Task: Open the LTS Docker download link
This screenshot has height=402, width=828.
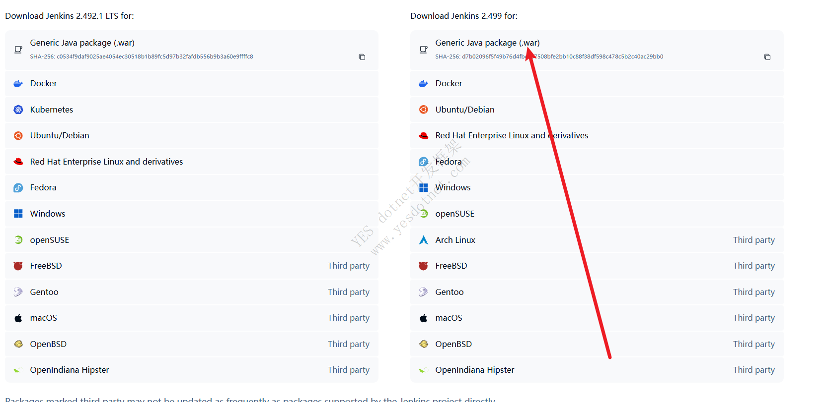Action: 192,83
